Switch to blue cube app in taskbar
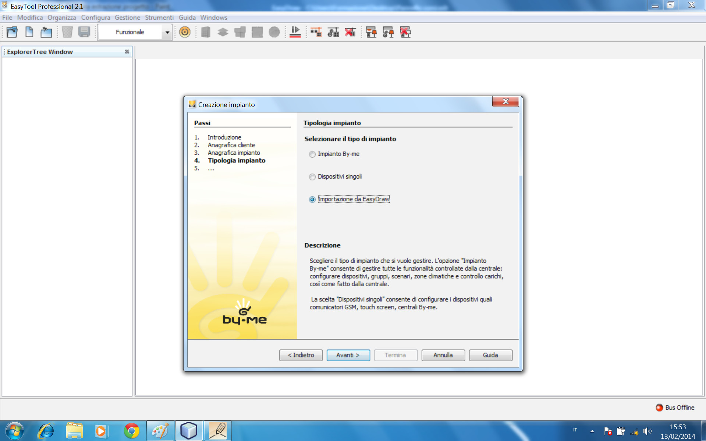This screenshot has height=441, width=706. (x=189, y=431)
